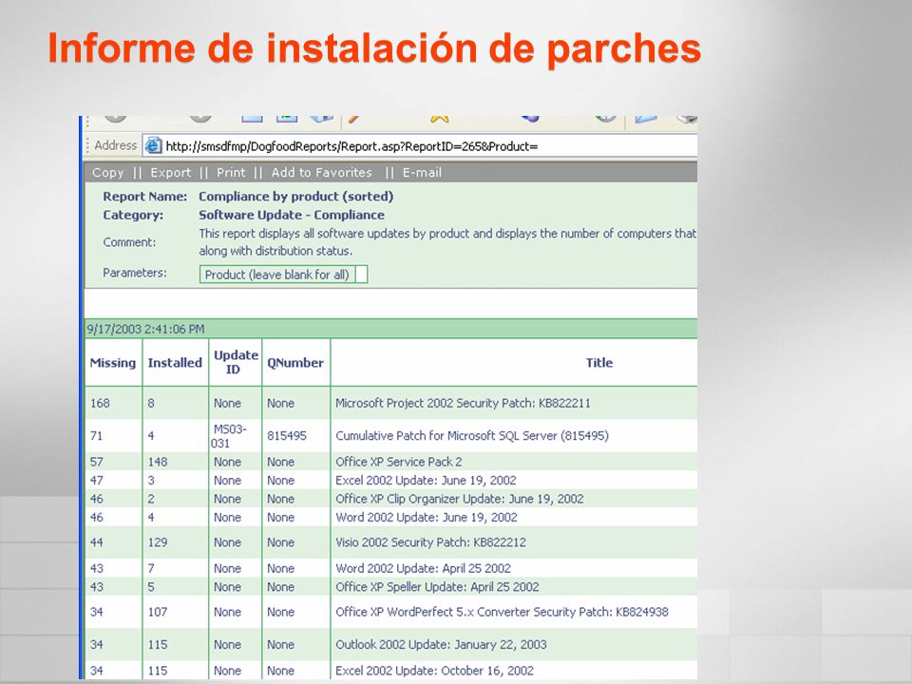Click the Copy link in the report toolbar
The height and width of the screenshot is (684, 912).
point(108,173)
